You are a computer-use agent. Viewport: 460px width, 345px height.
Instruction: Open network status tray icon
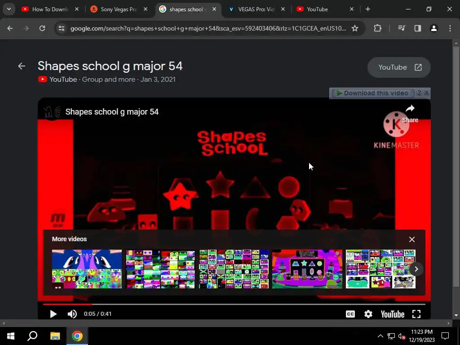pos(391,336)
